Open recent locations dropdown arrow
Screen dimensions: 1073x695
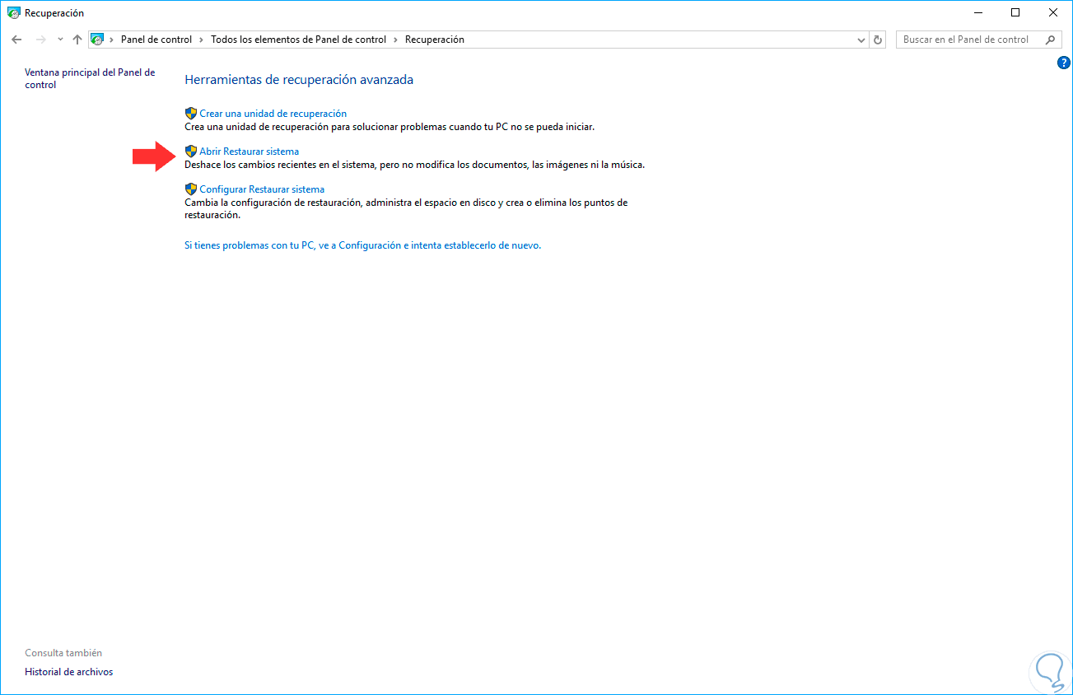pos(60,40)
